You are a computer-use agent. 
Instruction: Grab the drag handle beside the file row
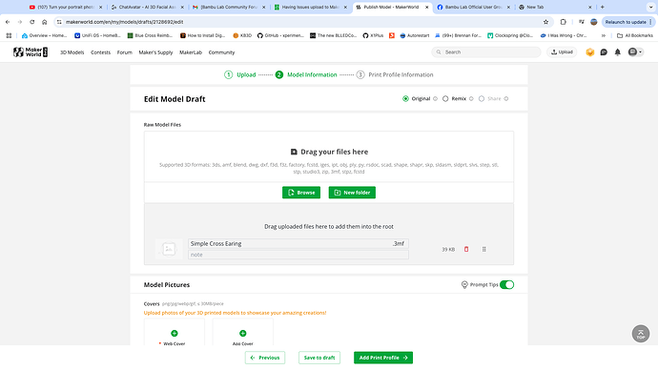tap(483, 249)
